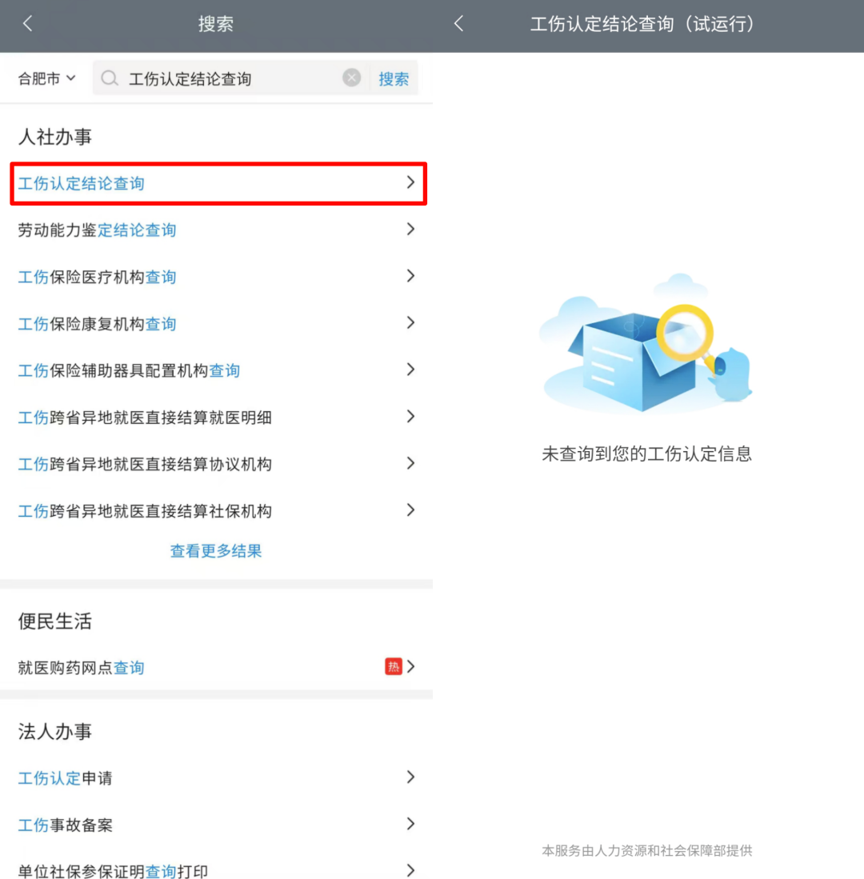Screen dimensions: 864x879
Task: Click chevron on 工伤事故备案 row
Action: click(x=410, y=824)
